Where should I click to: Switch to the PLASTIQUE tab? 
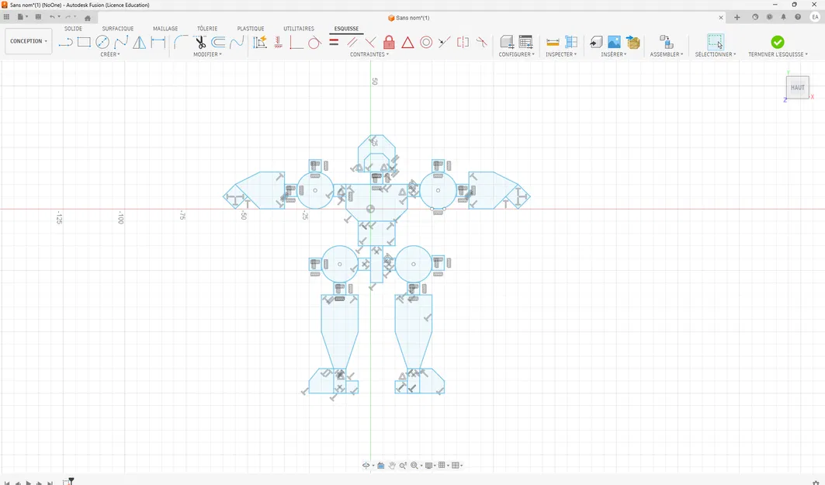coord(251,29)
